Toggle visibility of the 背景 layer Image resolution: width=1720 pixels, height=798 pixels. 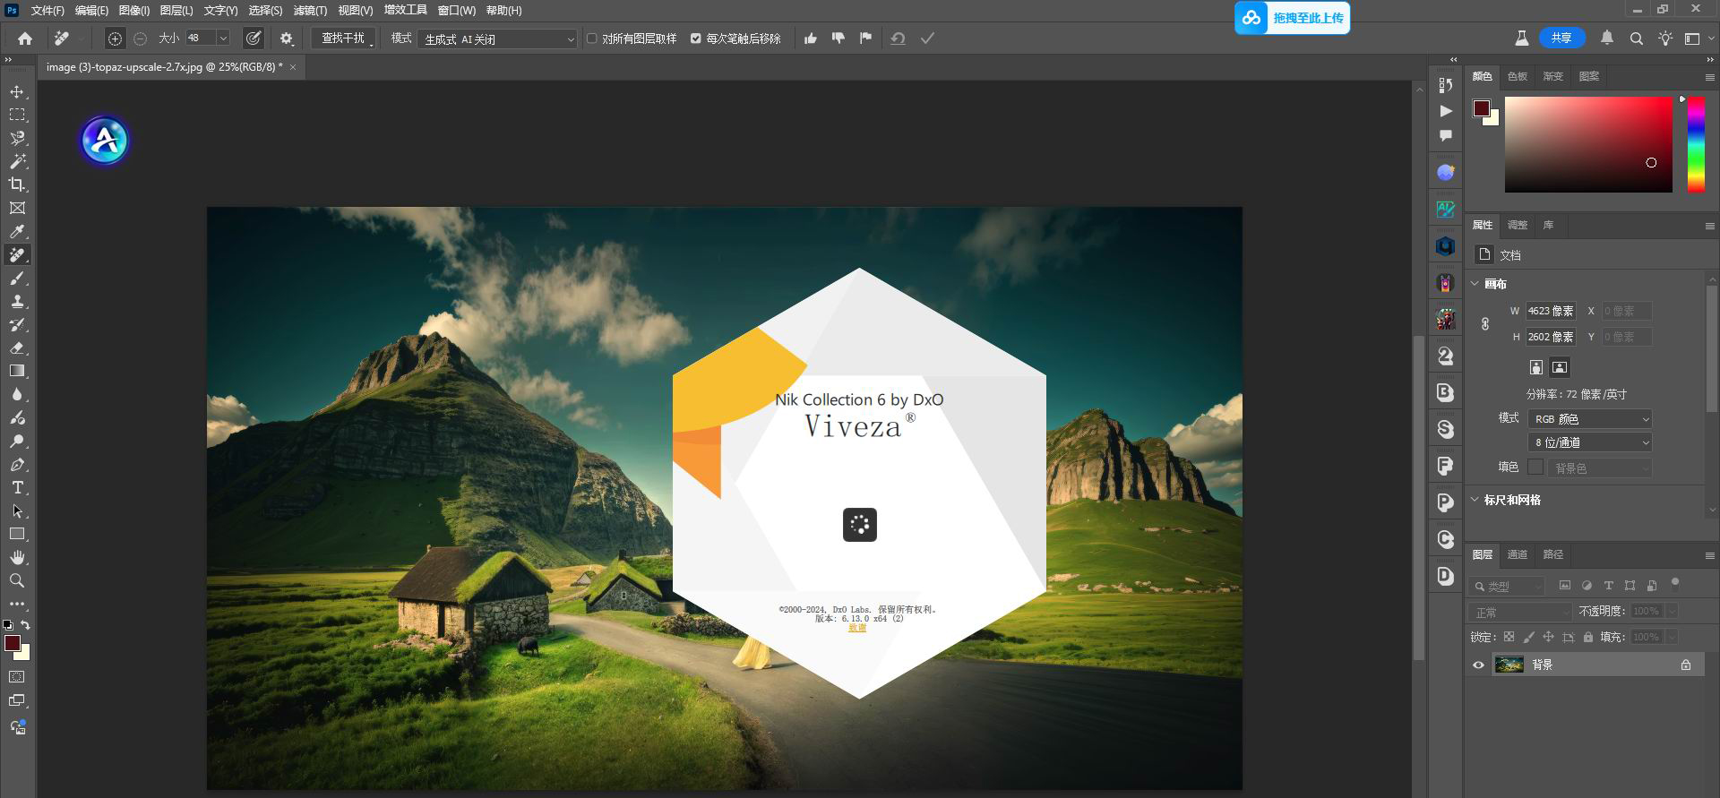pos(1479,665)
